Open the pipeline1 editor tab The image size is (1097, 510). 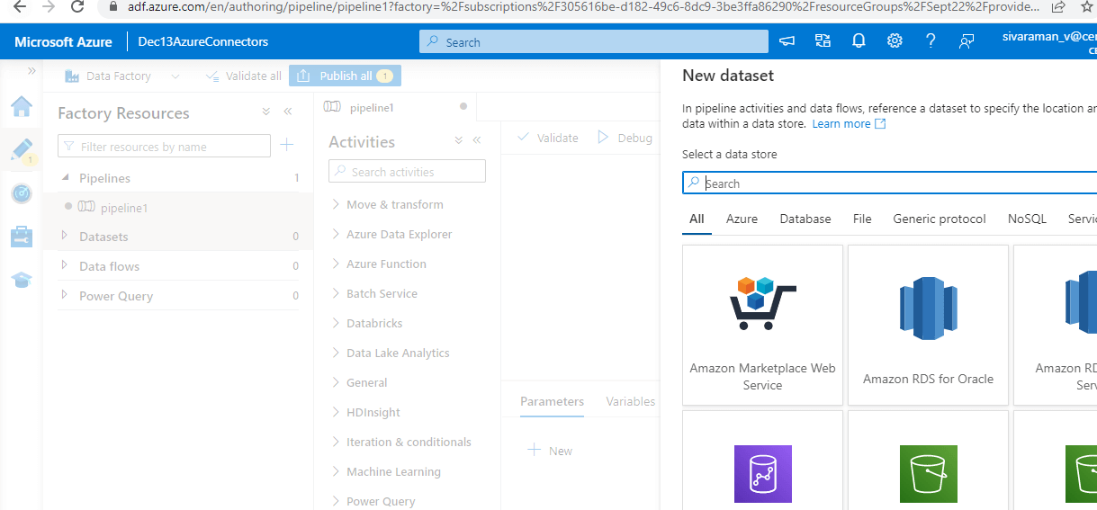click(x=396, y=107)
